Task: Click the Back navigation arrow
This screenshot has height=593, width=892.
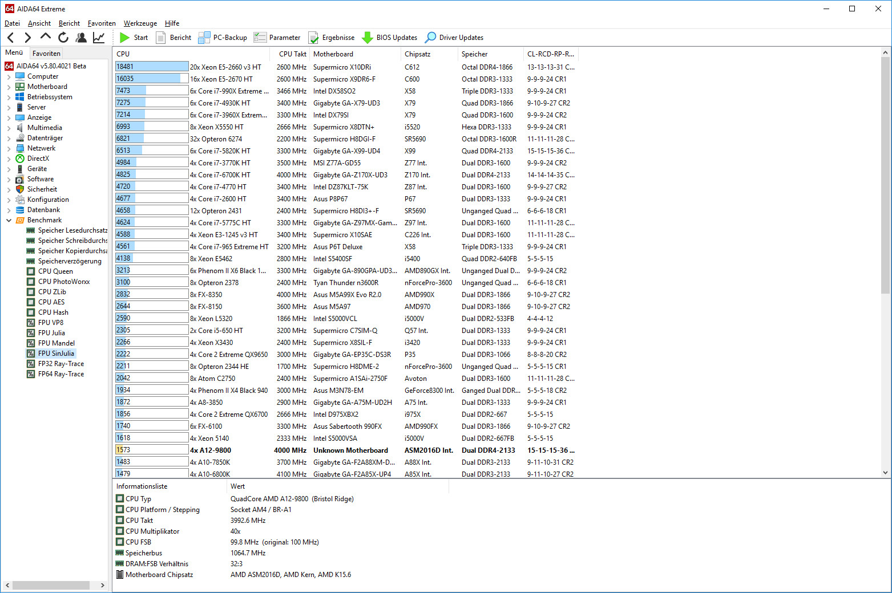Action: pyautogui.click(x=11, y=38)
